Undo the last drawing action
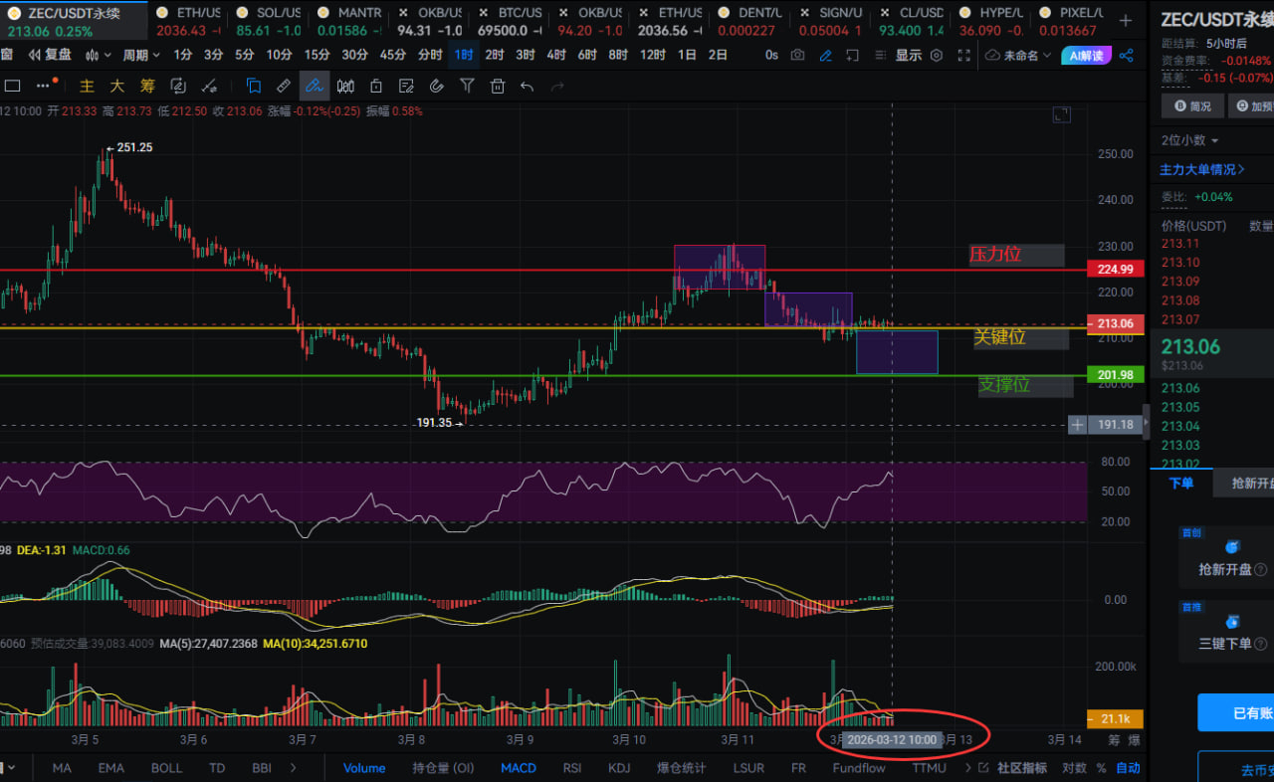Screen dimensions: 1274x782 click(x=528, y=87)
